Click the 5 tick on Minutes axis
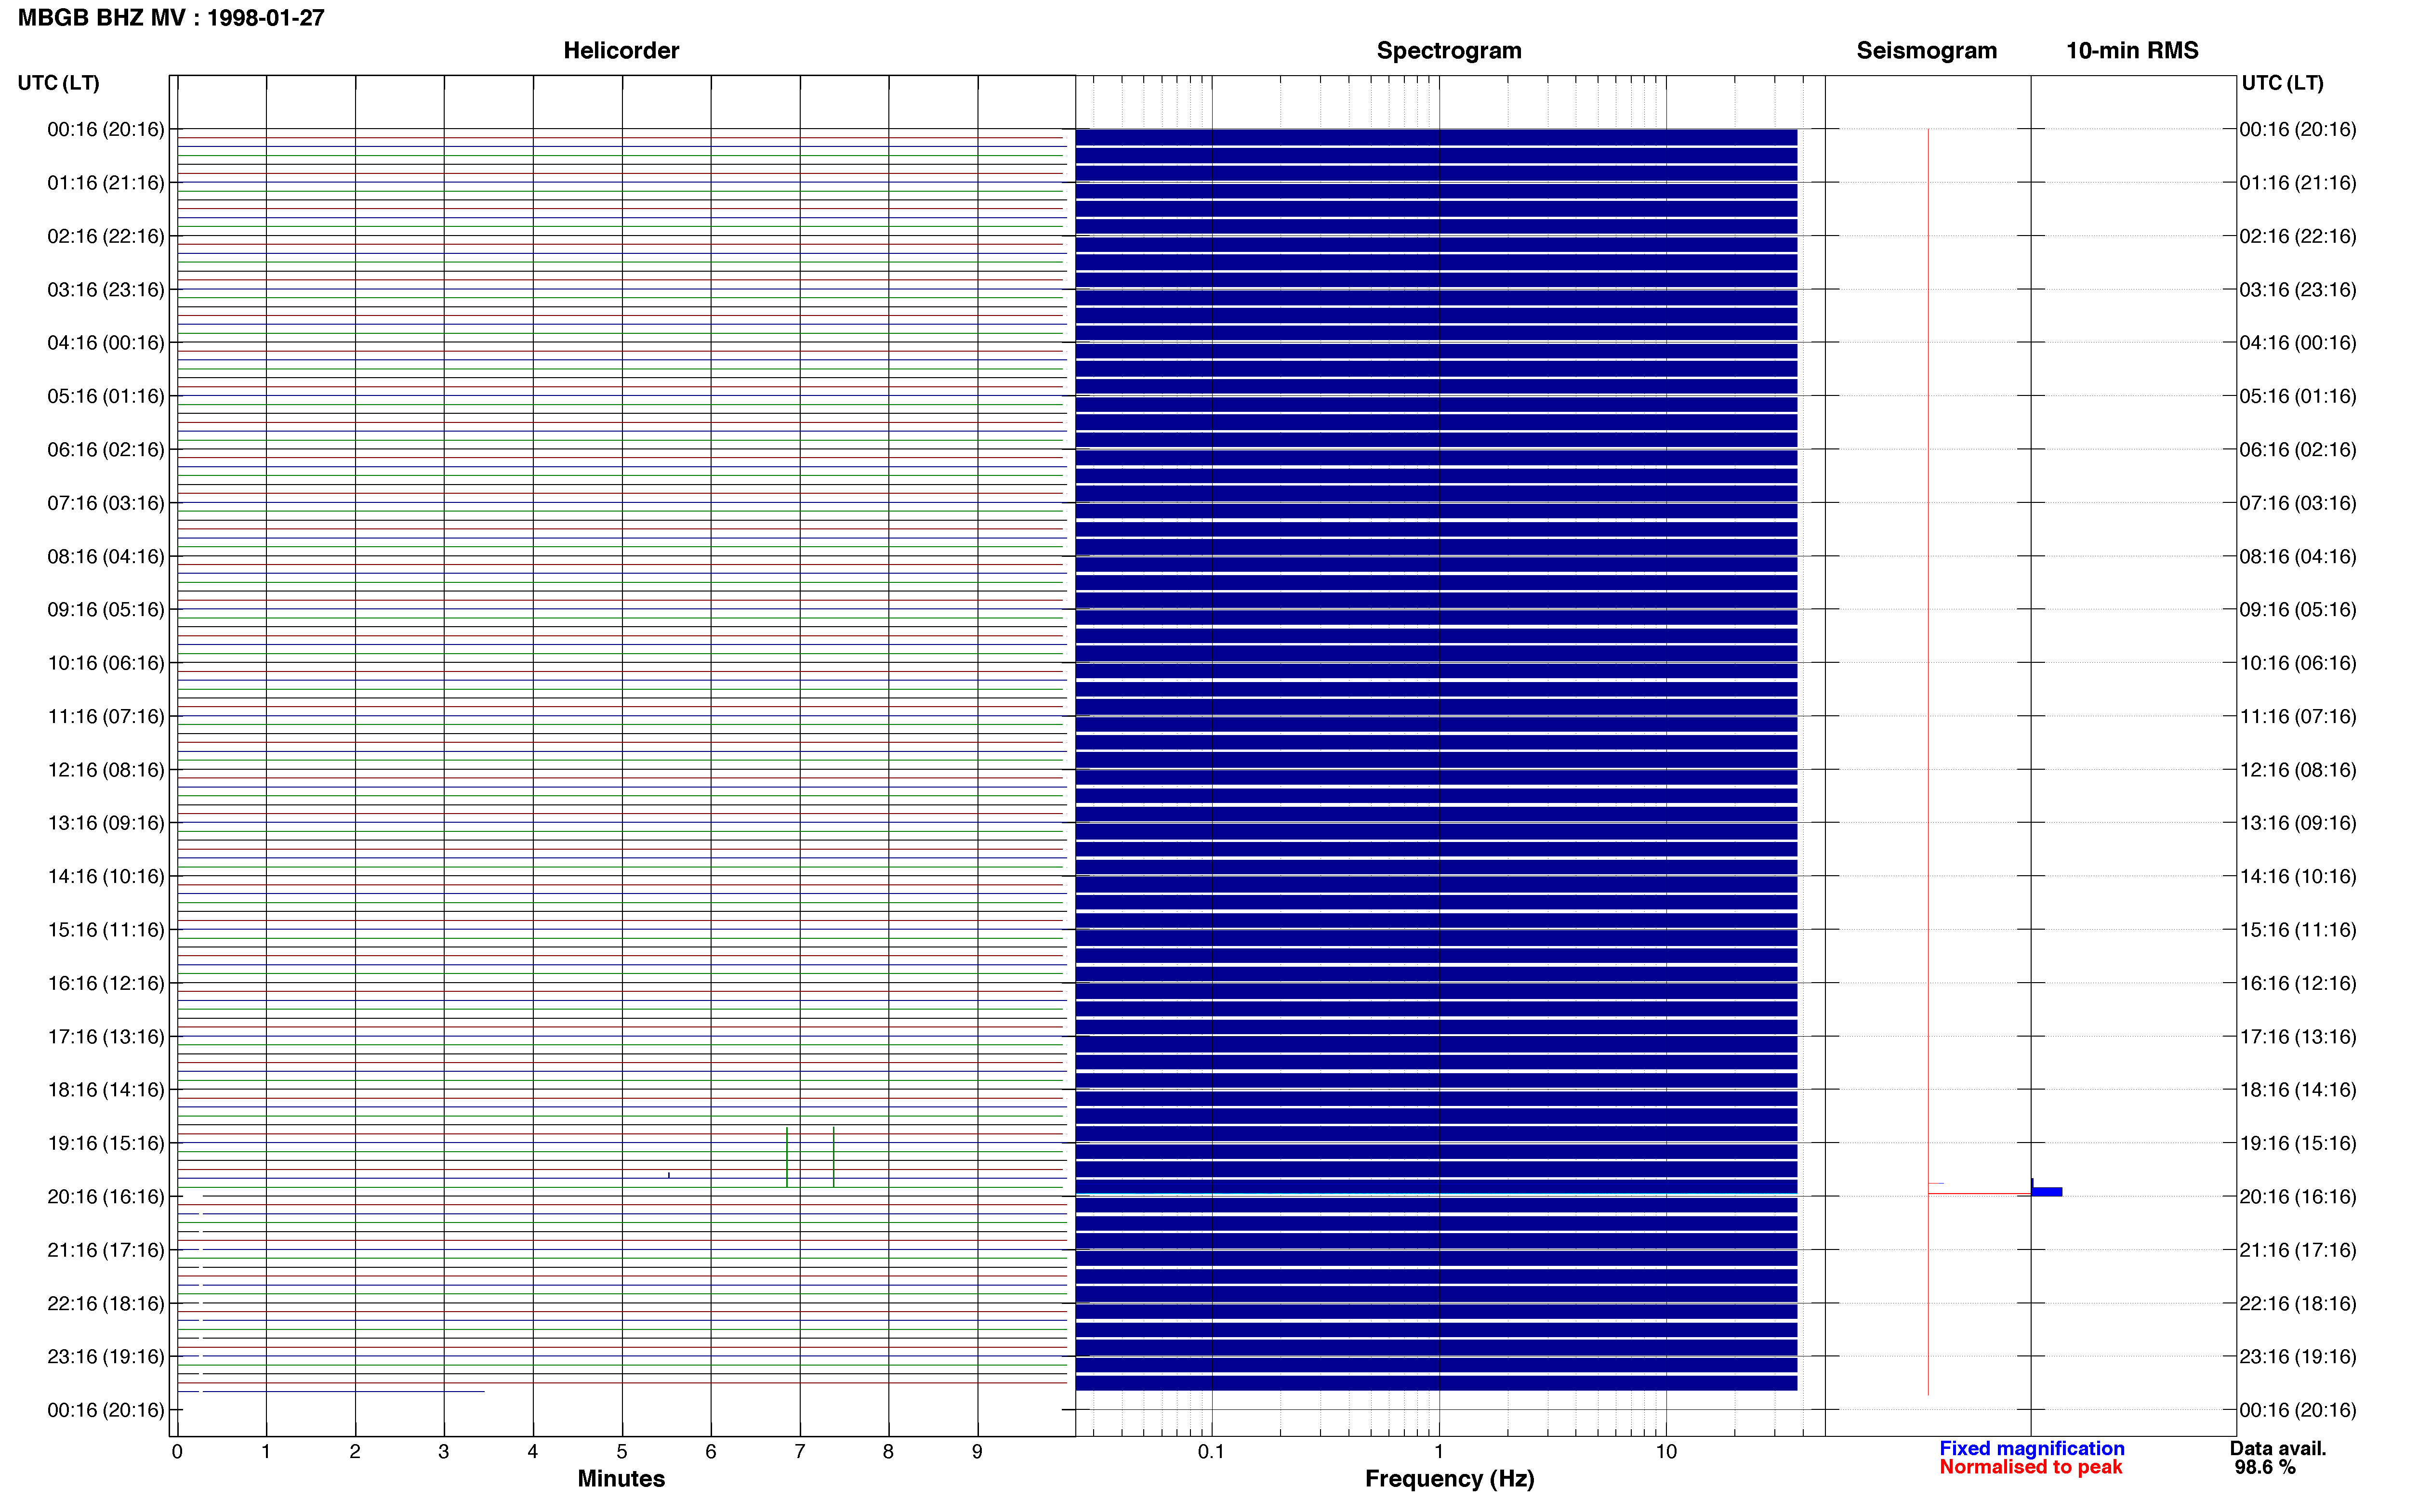The height and width of the screenshot is (1512, 2418). [622, 1451]
